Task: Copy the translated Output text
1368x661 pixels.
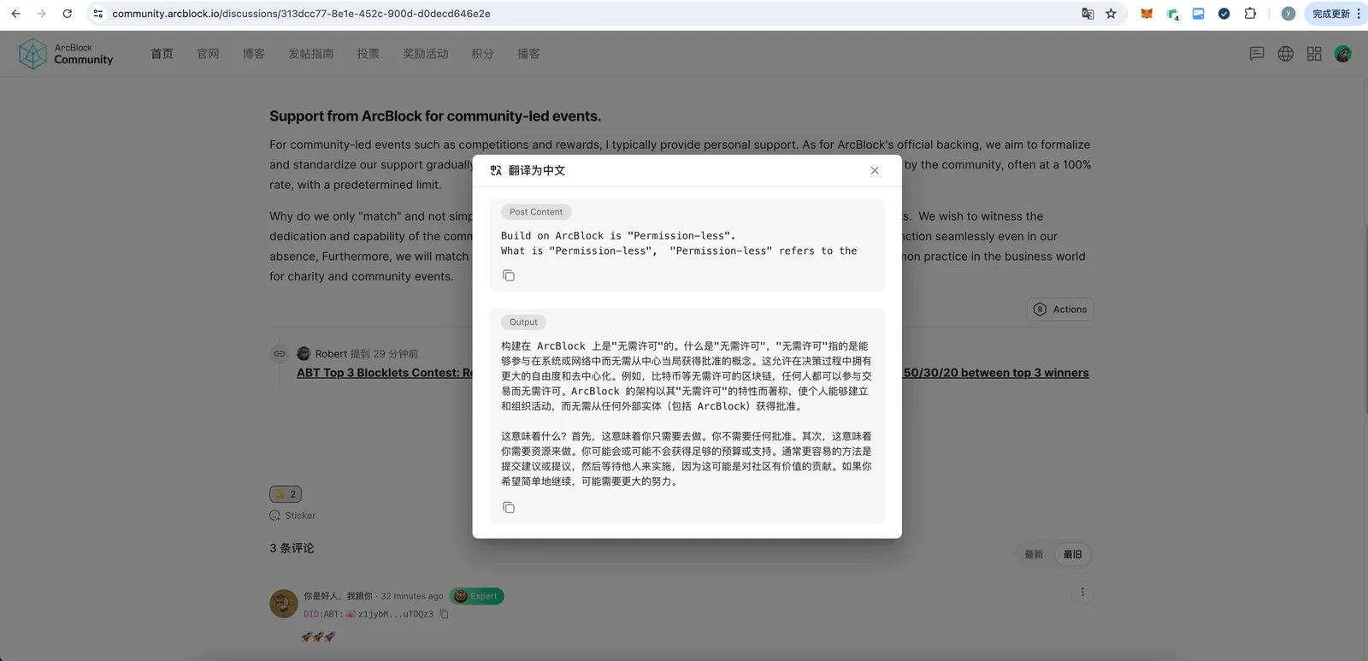Action: point(509,508)
